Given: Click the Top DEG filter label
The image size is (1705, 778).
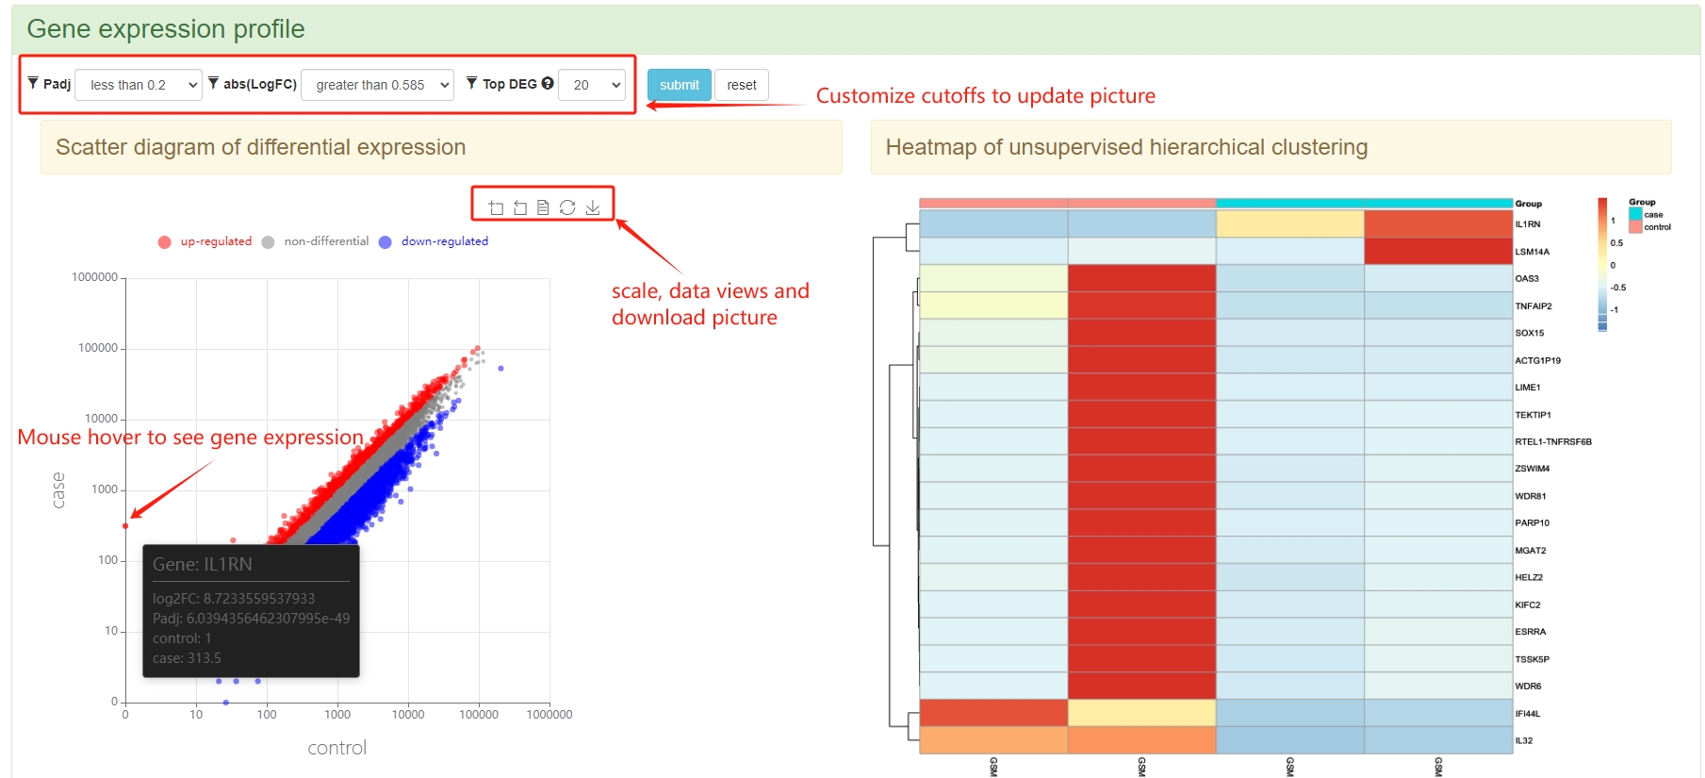Looking at the screenshot, I should (x=510, y=84).
